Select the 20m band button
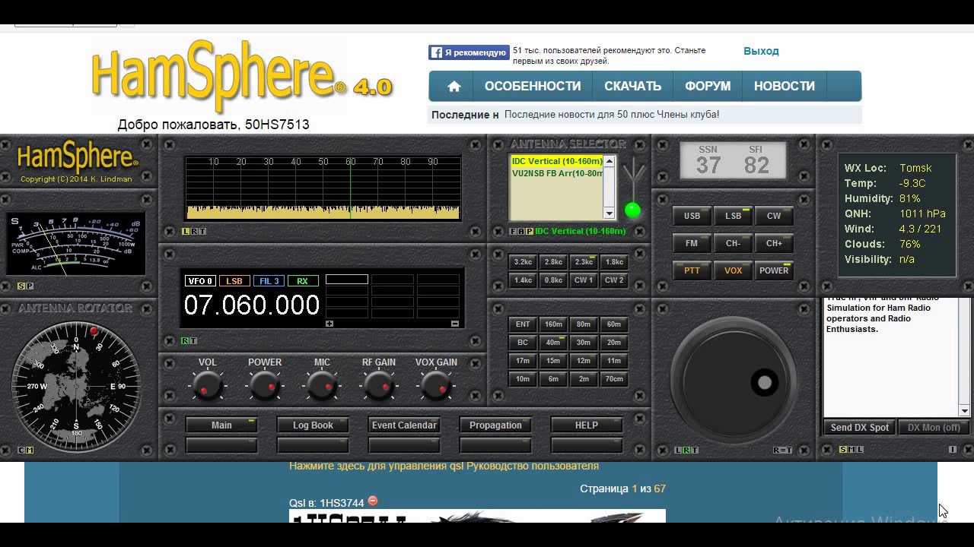974x547 pixels. (x=614, y=342)
